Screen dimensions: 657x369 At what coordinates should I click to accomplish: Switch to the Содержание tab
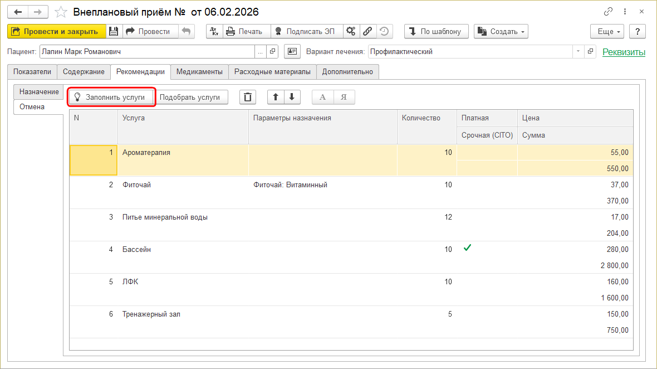tap(84, 72)
